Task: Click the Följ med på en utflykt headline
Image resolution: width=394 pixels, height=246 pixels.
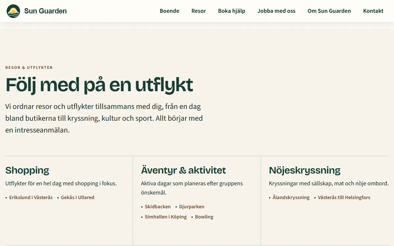Action: pyautogui.click(x=99, y=85)
